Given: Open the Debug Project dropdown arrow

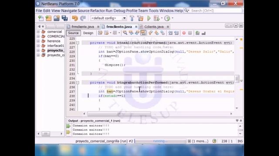Looking at the screenshot, I should [162, 18].
